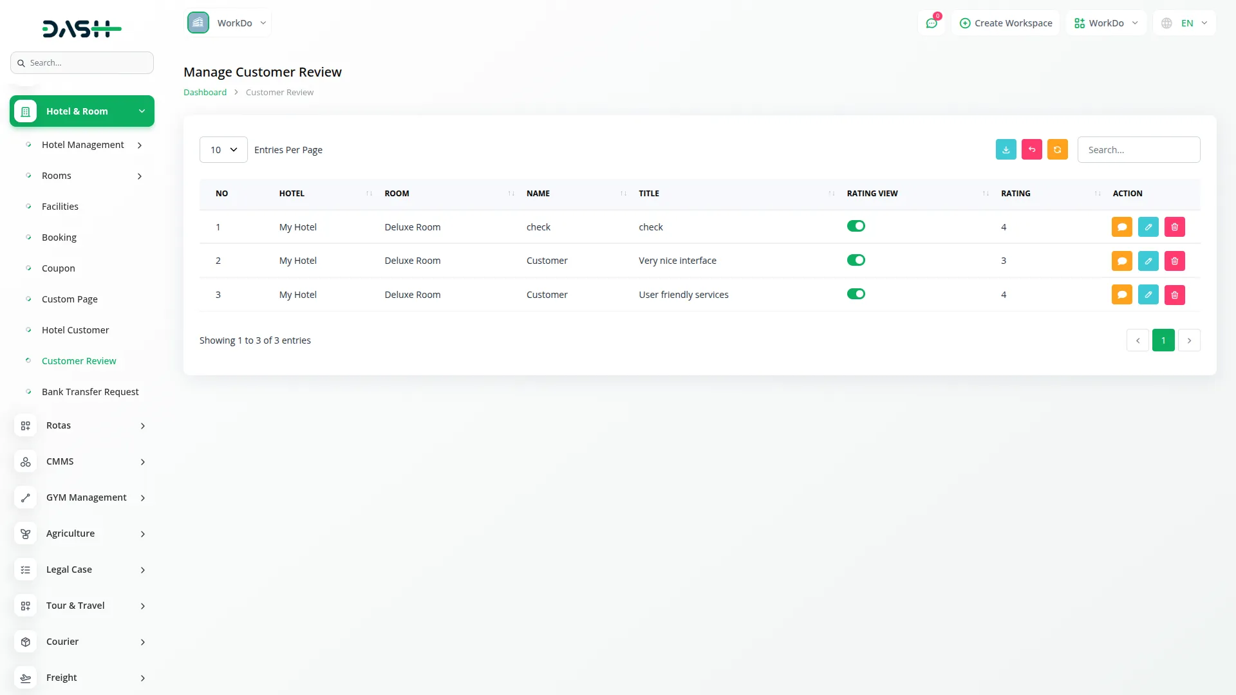Screen dimensions: 1236x695
Task: Follow the Dashboard breadcrumb link
Action: point(205,93)
